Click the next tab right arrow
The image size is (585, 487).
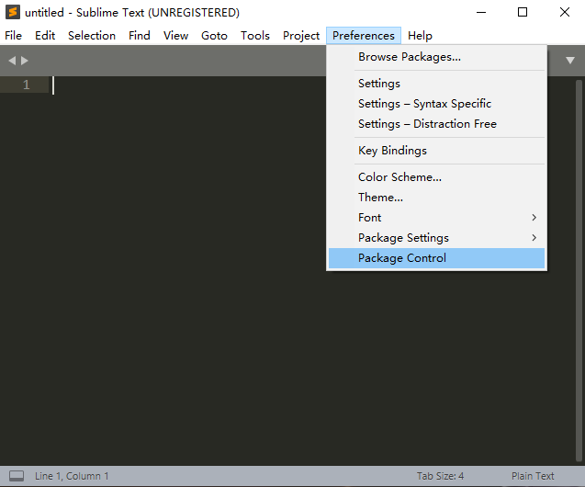click(x=25, y=61)
